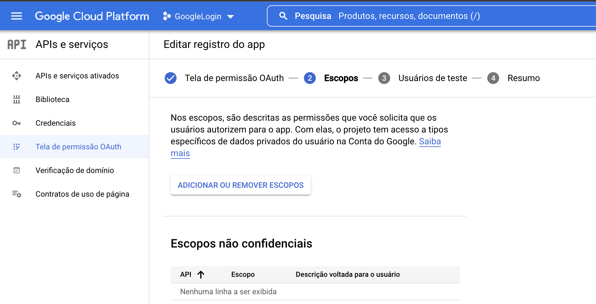Go to Biblioteca
The width and height of the screenshot is (596, 304).
[52, 99]
